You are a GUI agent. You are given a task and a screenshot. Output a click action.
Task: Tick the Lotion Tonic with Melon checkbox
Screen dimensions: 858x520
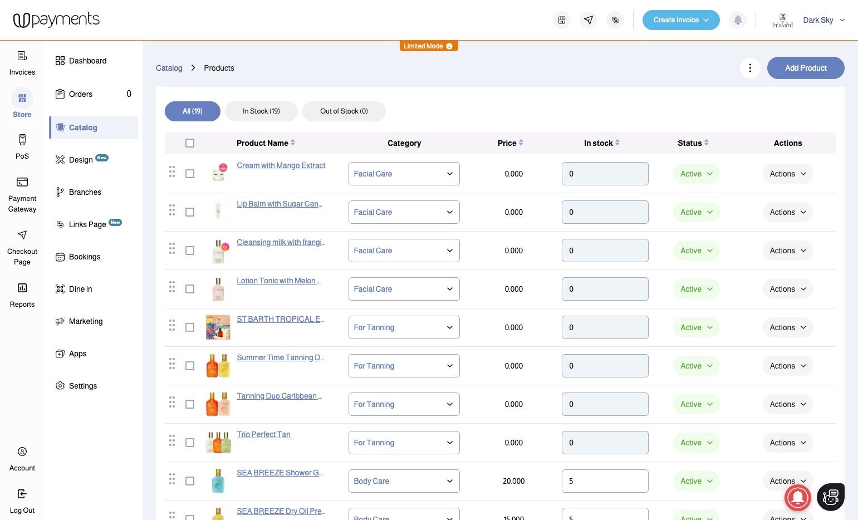[x=190, y=289]
